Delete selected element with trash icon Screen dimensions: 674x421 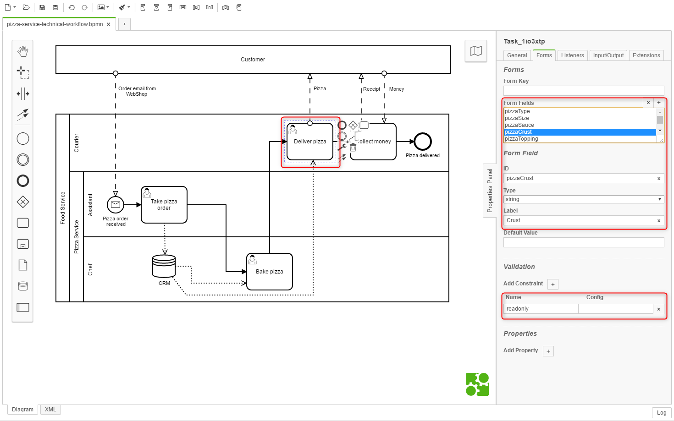353,148
